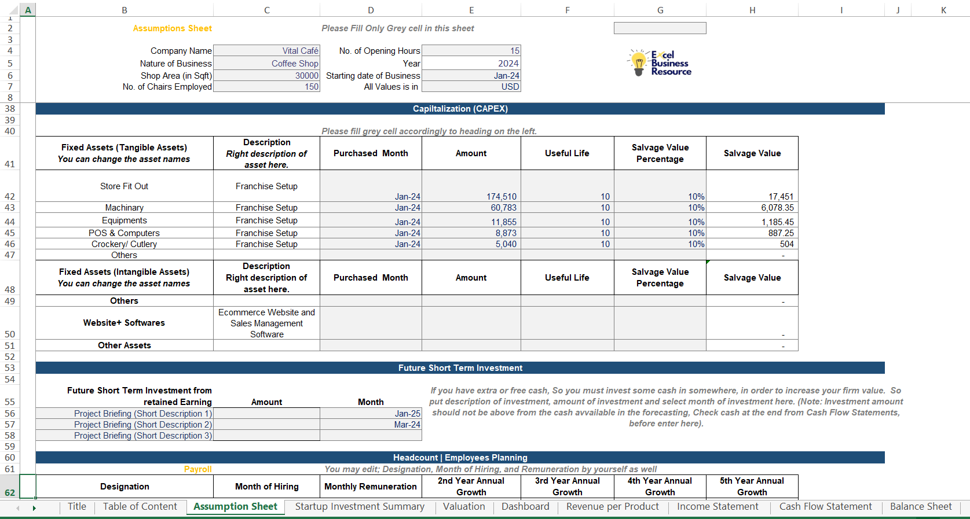Screen dimensions: 970x519
Task: Select Equipments amount 11,855
Action: click(471, 220)
